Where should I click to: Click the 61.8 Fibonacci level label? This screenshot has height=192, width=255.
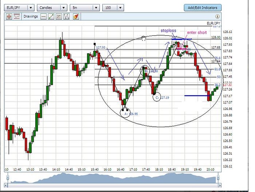[217, 70]
